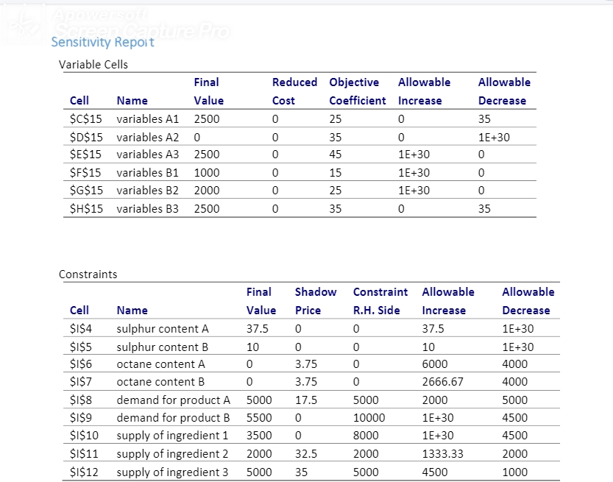Select the Allowable Decrease value 1000 for ingredient 3

point(513,472)
